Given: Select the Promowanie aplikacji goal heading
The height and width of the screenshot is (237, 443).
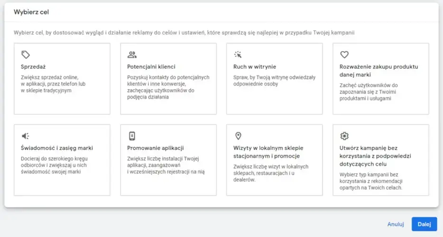Looking at the screenshot, I should click(156, 148).
